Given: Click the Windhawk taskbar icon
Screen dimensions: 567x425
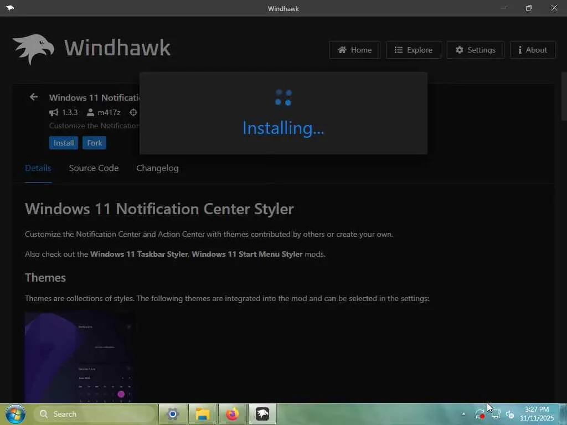Looking at the screenshot, I should click(262, 414).
